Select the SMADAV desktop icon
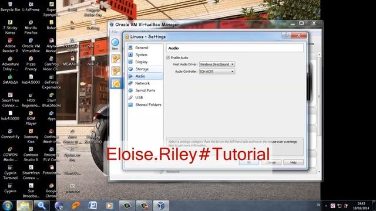Image resolution: width=376 pixels, height=211 pixels. (10, 80)
